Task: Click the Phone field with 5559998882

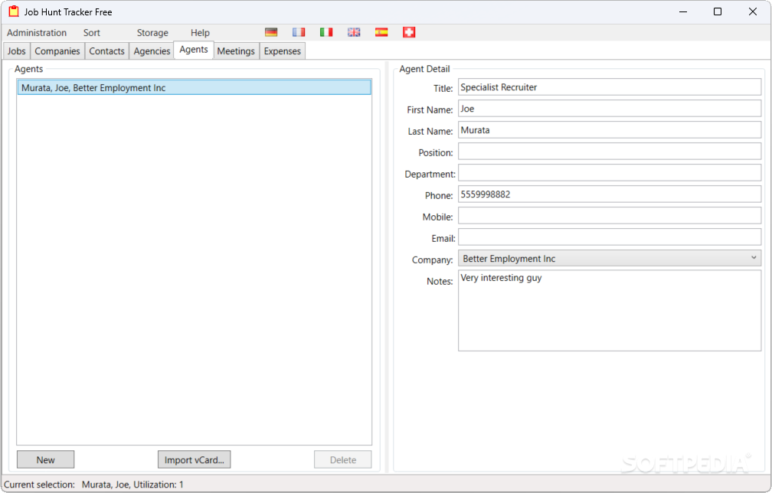Action: (610, 194)
